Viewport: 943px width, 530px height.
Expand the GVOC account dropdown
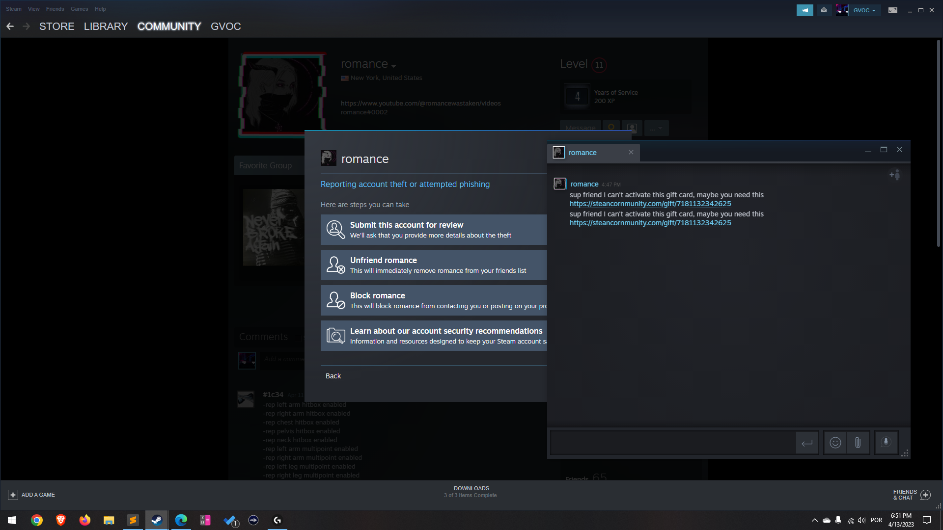(x=864, y=10)
